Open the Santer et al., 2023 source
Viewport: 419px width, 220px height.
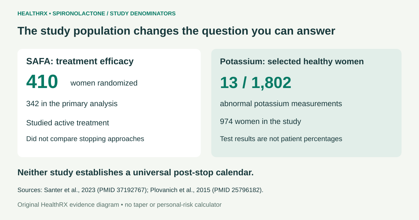point(71,190)
